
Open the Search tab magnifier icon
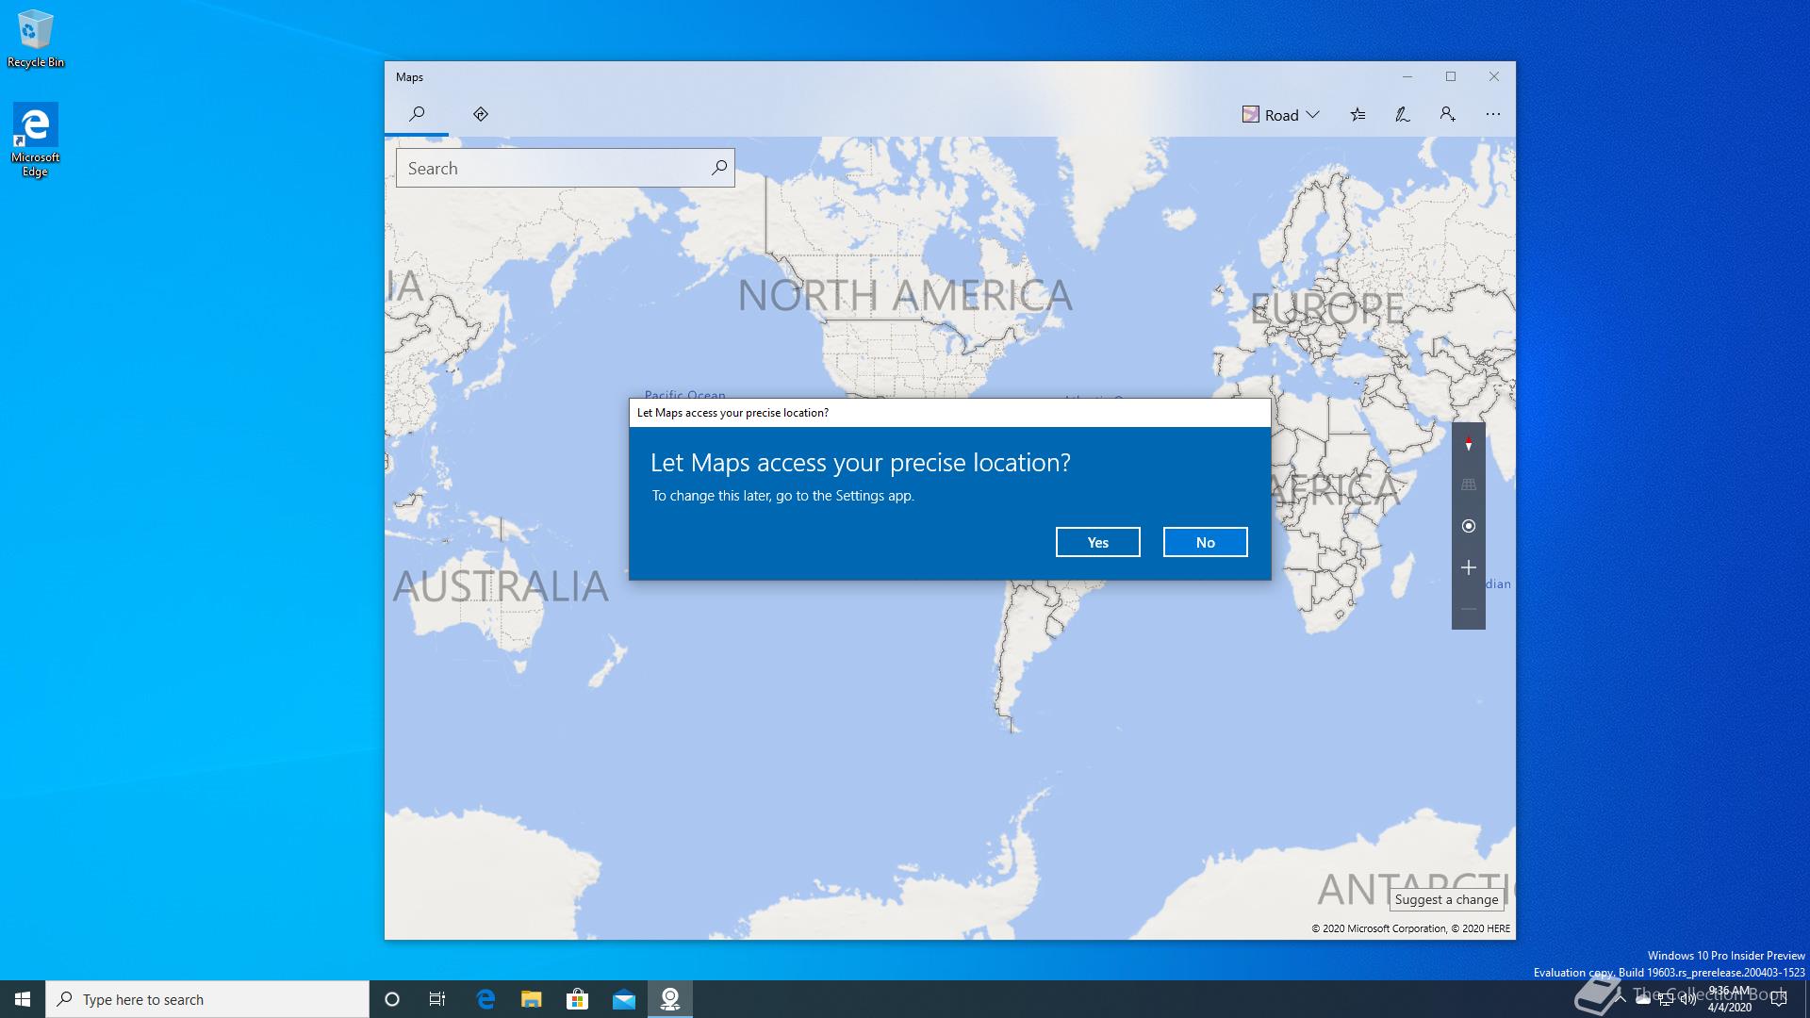click(x=417, y=114)
